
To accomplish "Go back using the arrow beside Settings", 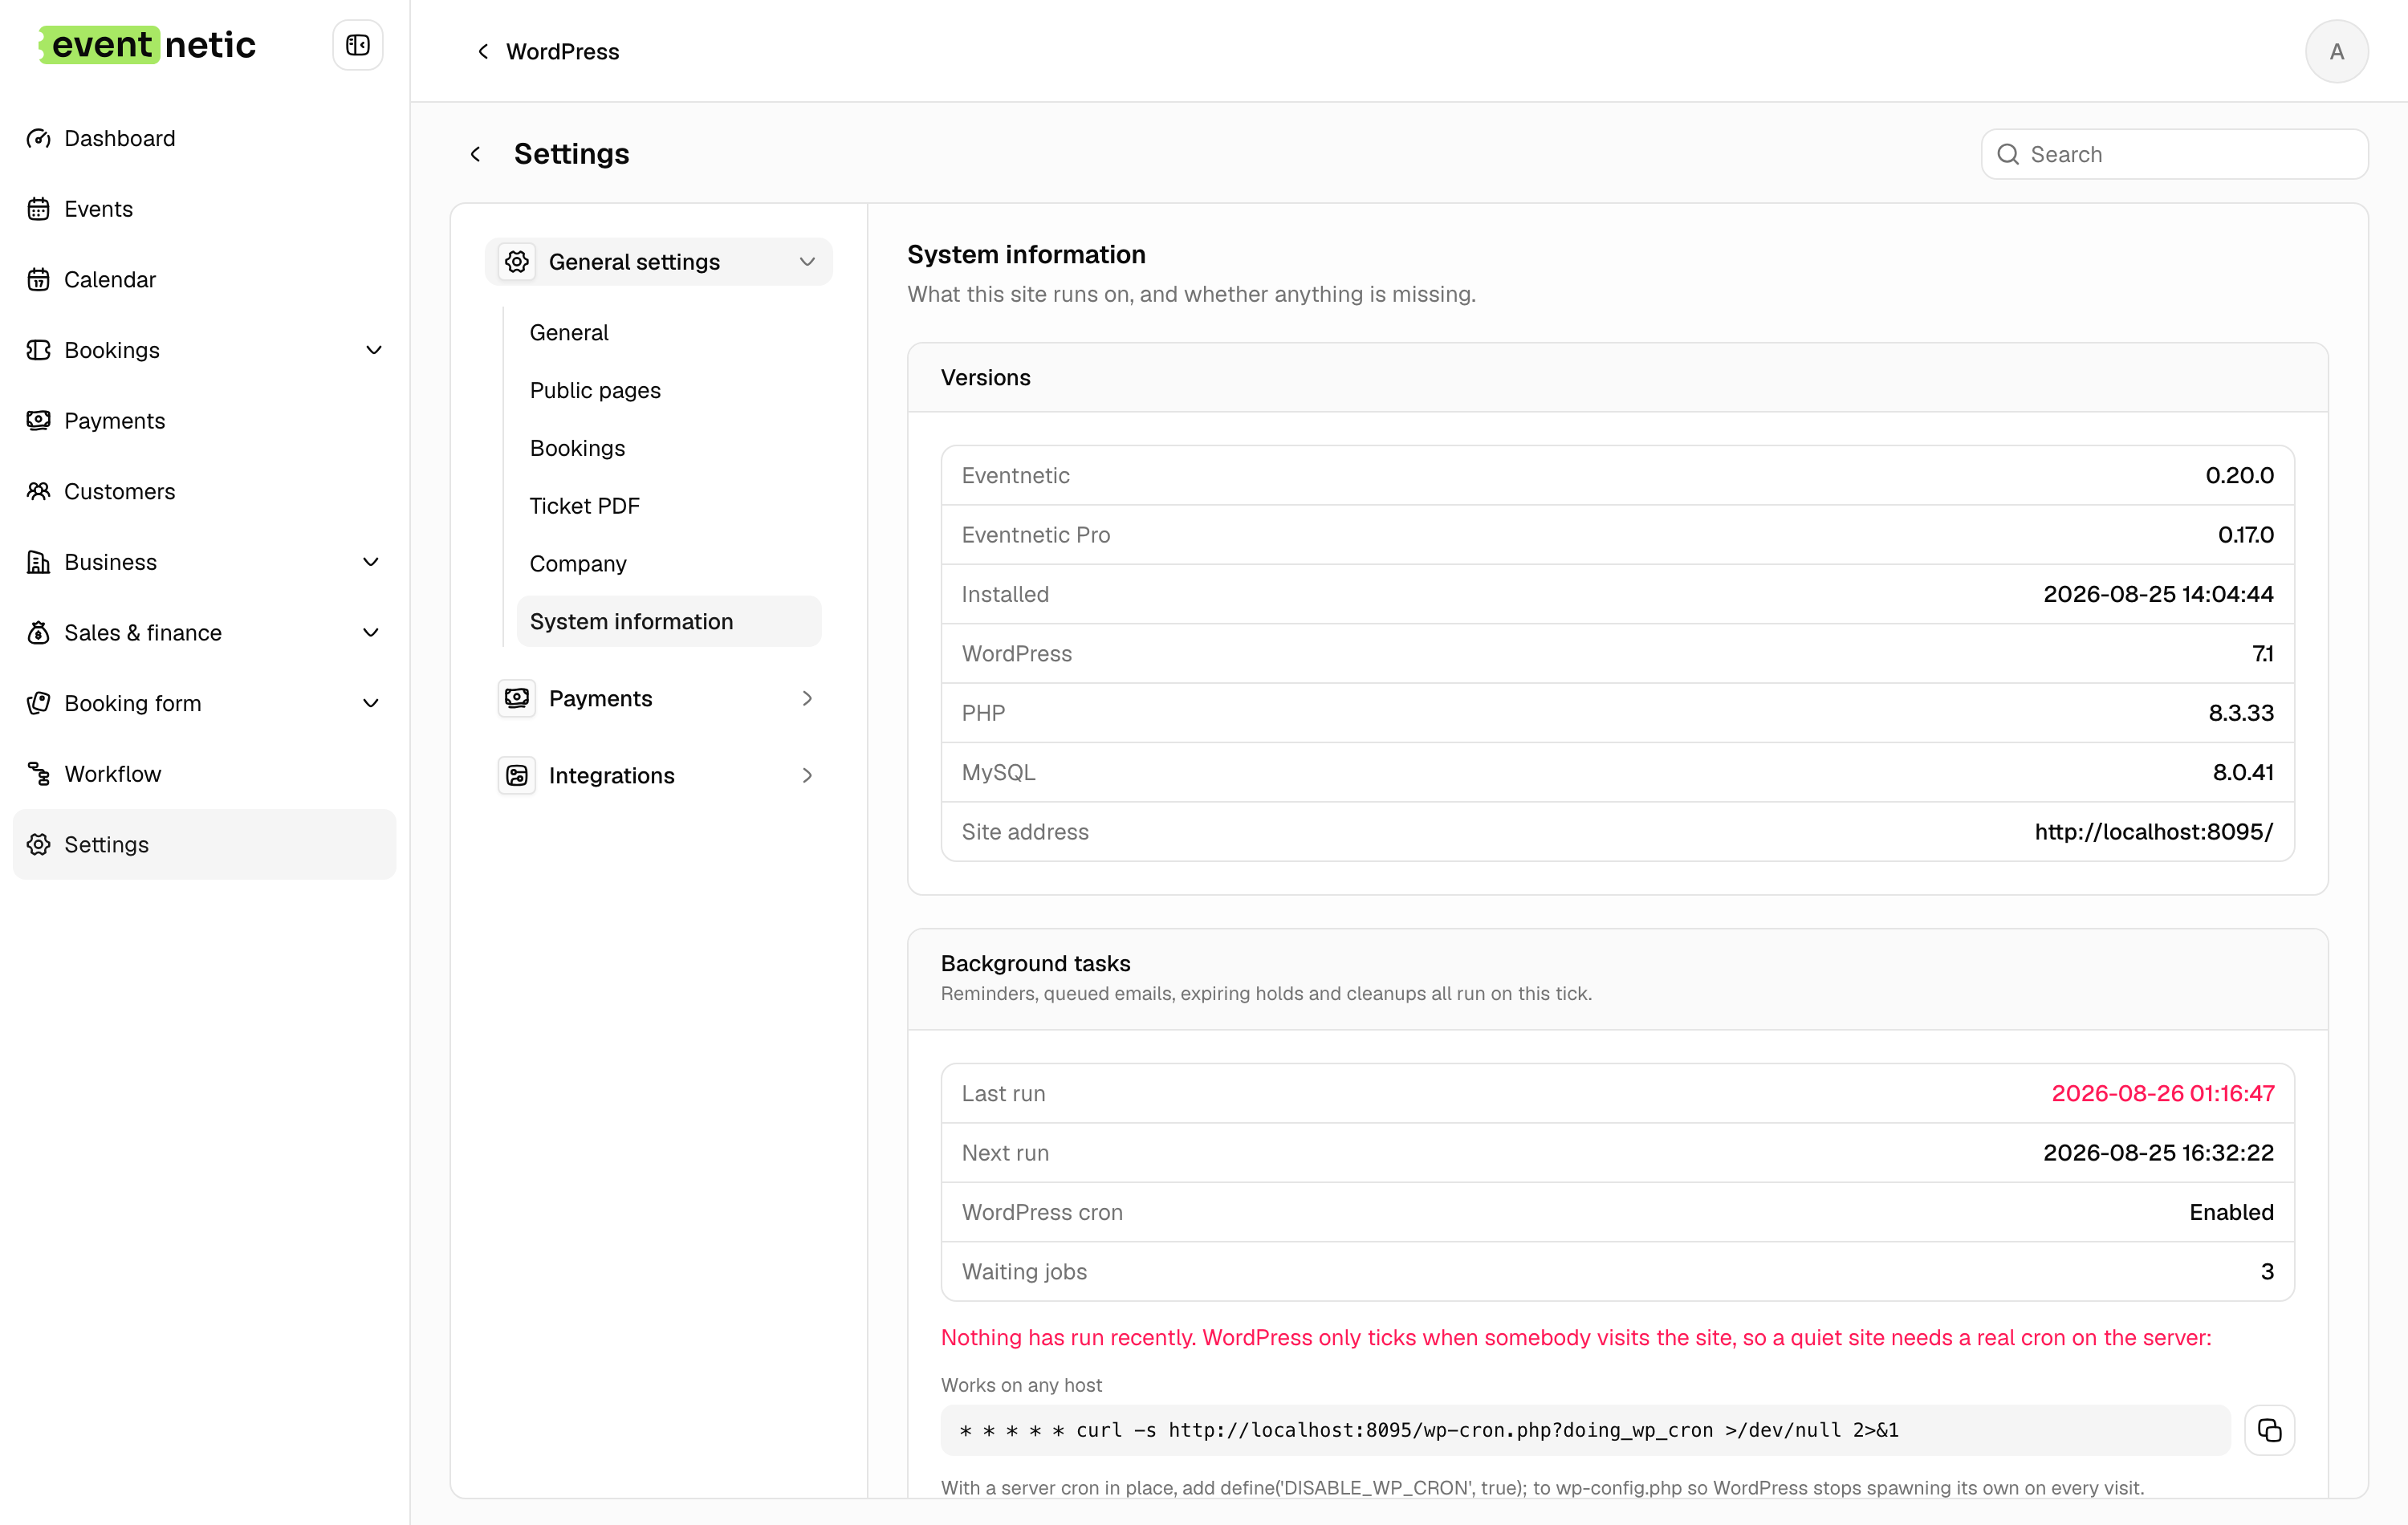I will pyautogui.click(x=476, y=154).
